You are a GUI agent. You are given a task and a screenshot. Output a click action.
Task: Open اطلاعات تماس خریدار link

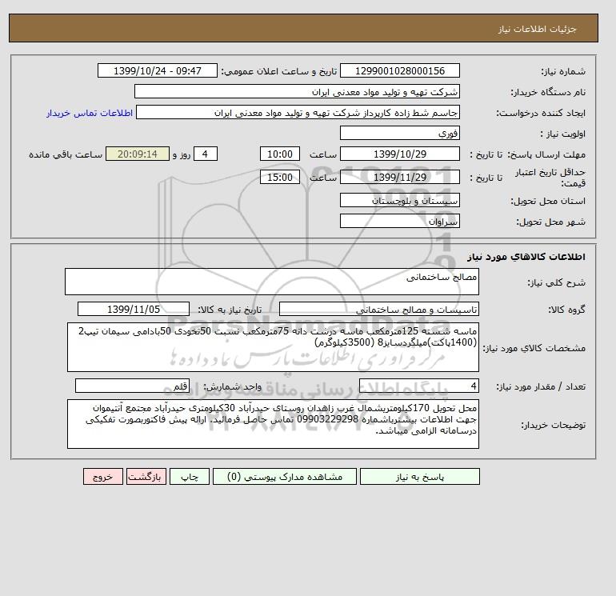[90, 113]
